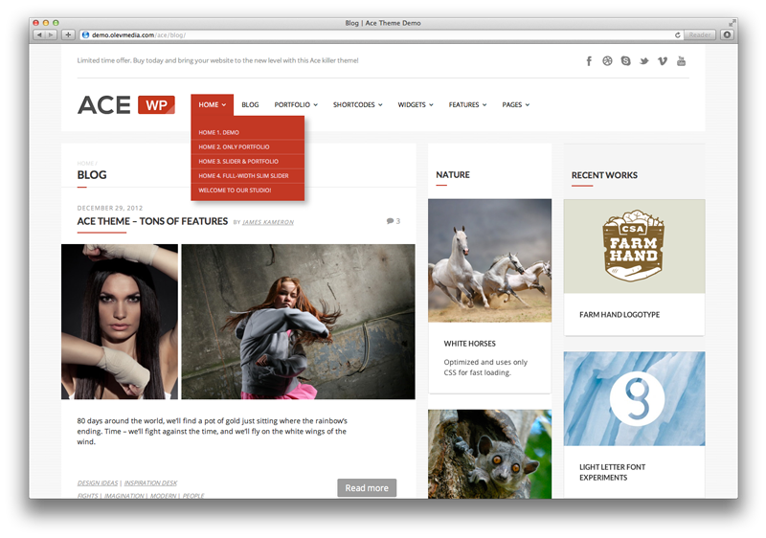Screen dimensions: 766x538
Task: Click the date December 29, 2012
Action: pyautogui.click(x=110, y=208)
